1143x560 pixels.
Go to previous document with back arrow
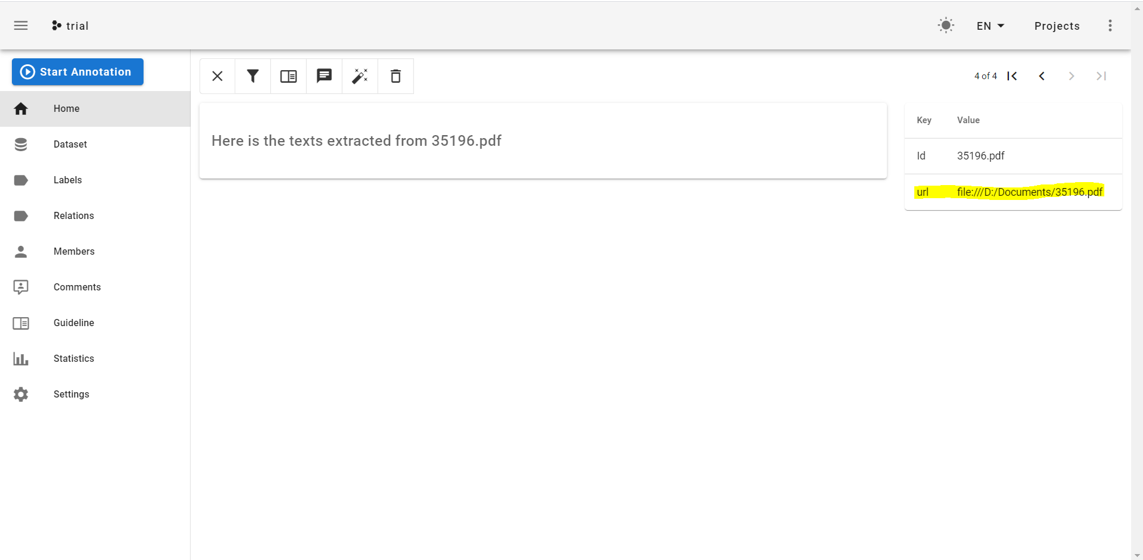pos(1041,76)
